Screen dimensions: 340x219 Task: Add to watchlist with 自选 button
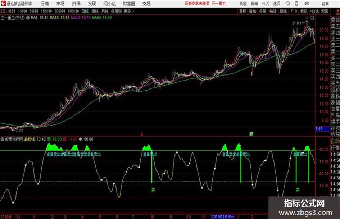click(314, 11)
